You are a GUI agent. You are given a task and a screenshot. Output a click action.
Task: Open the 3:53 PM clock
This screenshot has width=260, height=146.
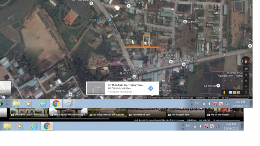240,104
